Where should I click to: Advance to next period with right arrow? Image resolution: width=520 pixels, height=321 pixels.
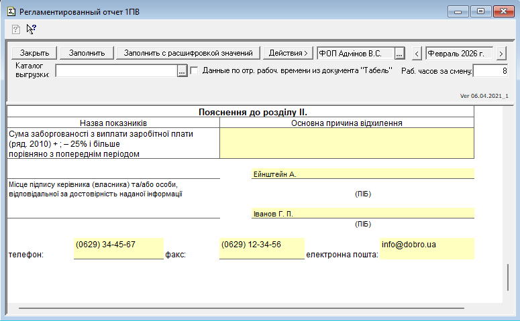pos(501,53)
